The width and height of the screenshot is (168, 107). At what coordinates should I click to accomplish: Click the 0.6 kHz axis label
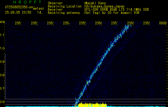pyautogui.click(x=2, y=102)
